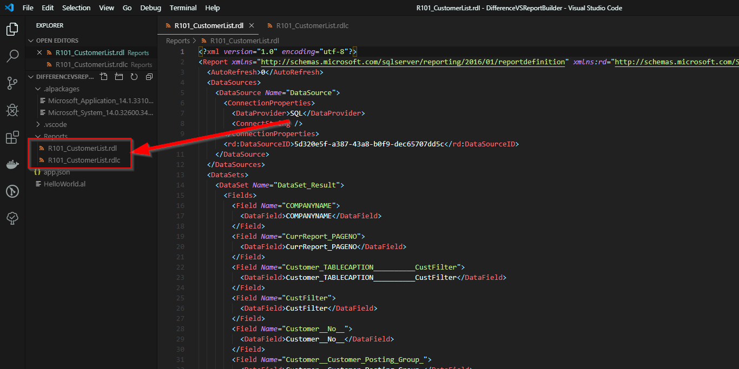
Task: Open the Search view
Action: click(x=12, y=56)
